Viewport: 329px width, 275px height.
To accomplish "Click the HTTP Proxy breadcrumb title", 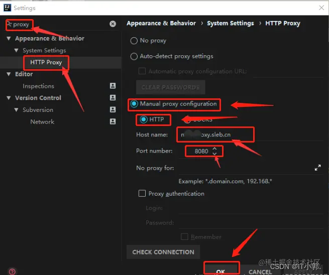I will [x=283, y=23].
